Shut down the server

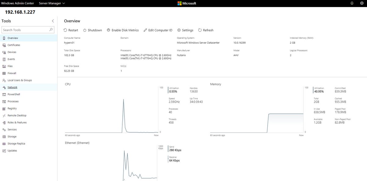click(93, 30)
